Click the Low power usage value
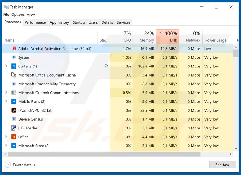The image size is (241, 175). click(208, 49)
